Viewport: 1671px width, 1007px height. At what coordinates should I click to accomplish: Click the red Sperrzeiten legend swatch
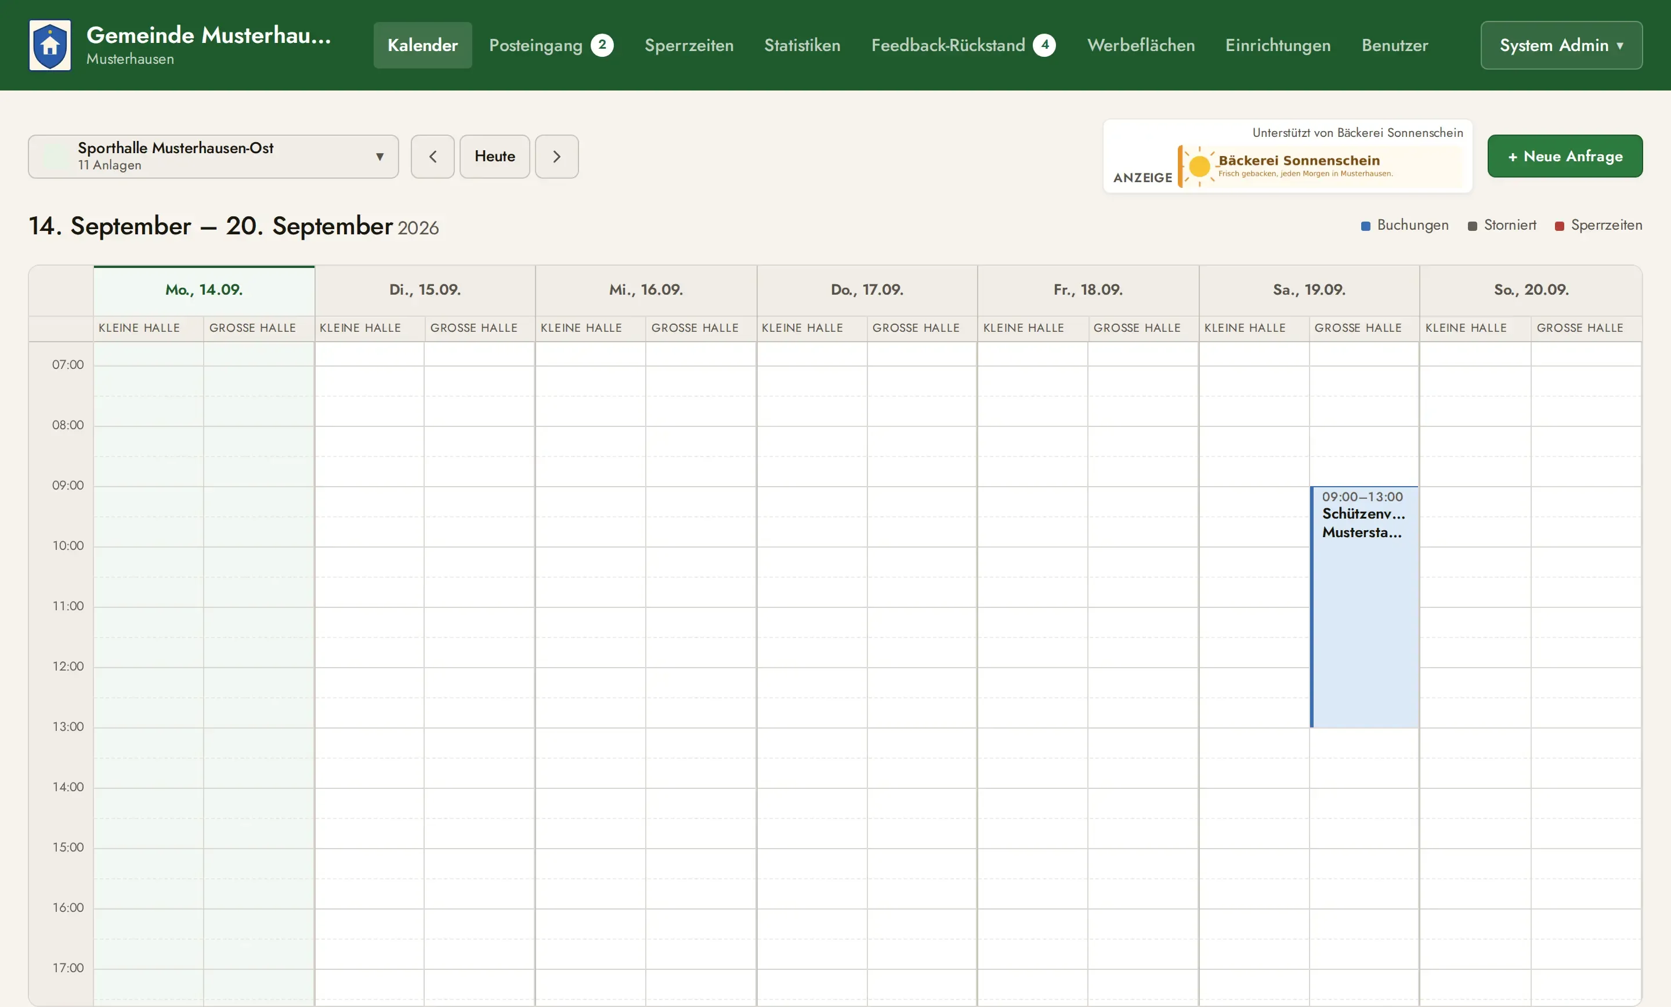(x=1560, y=226)
